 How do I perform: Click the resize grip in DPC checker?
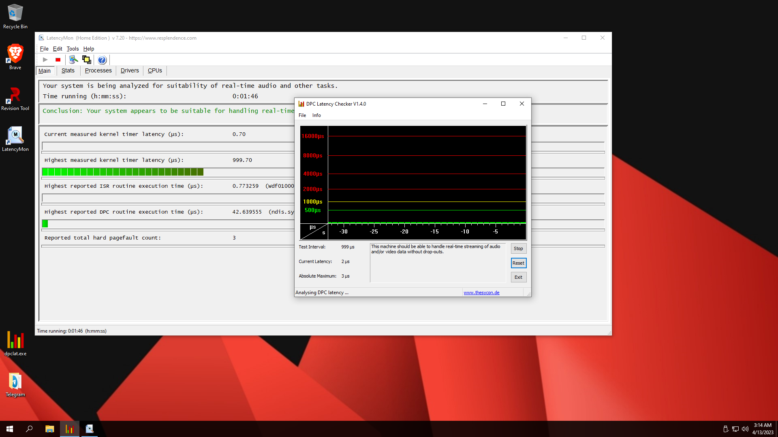tap(528, 294)
